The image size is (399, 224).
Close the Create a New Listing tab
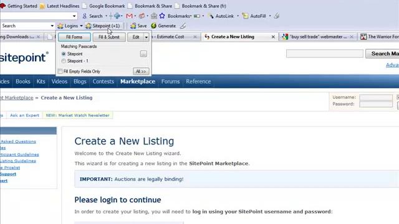273,37
